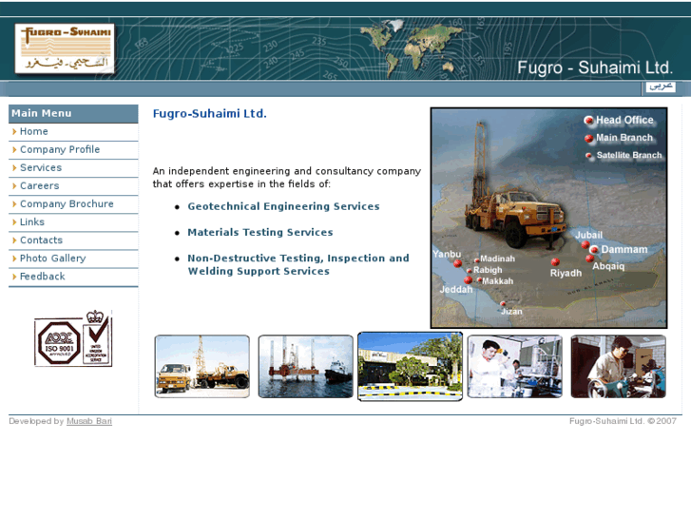Click the Main Branch legend marker
This screenshot has height=518, width=691.
(588, 139)
